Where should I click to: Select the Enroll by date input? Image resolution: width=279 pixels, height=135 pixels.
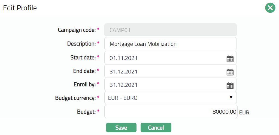(163, 85)
